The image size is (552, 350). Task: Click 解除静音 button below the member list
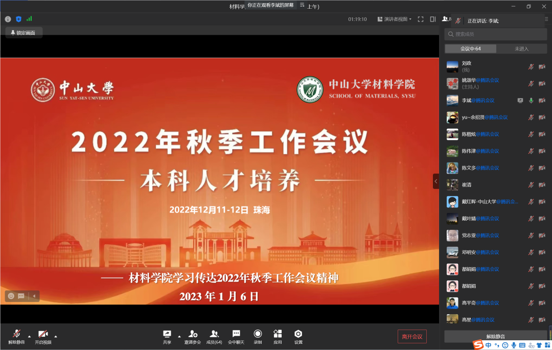[495, 336]
